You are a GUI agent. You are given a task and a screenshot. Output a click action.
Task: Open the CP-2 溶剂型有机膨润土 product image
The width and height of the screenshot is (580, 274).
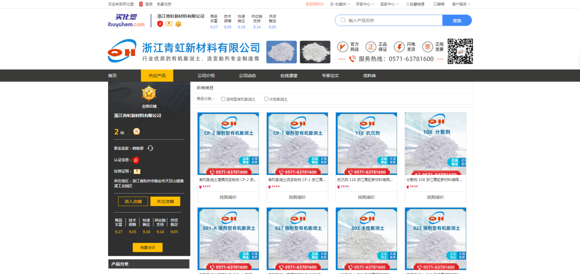(228, 143)
